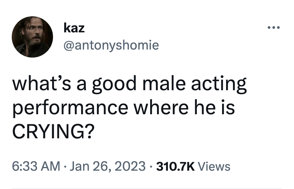View kaz's profile from the avatar
The width and height of the screenshot is (294, 189).
(x=32, y=37)
